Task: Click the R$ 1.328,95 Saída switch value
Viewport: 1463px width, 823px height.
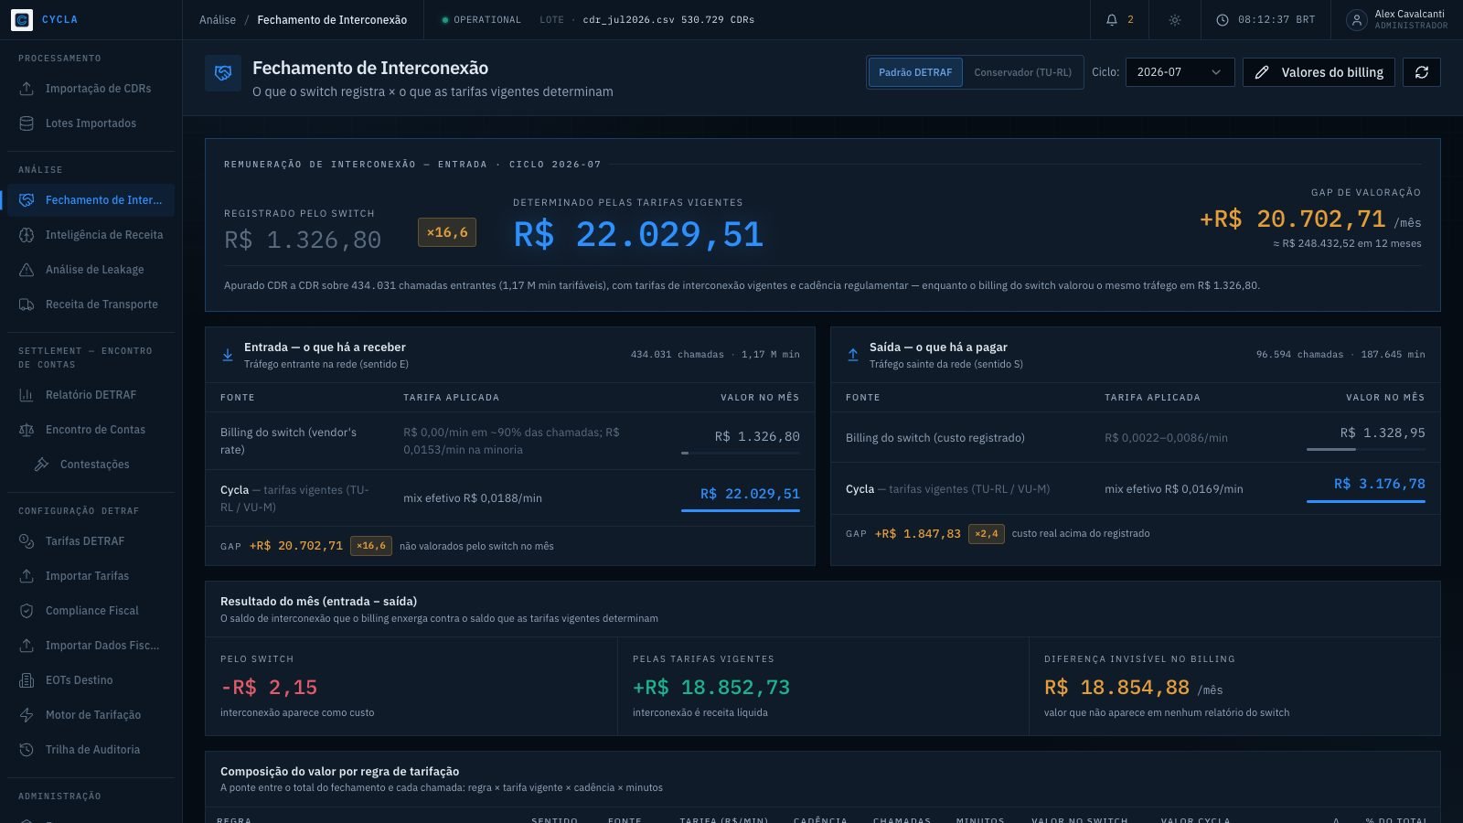Action: tap(1383, 433)
